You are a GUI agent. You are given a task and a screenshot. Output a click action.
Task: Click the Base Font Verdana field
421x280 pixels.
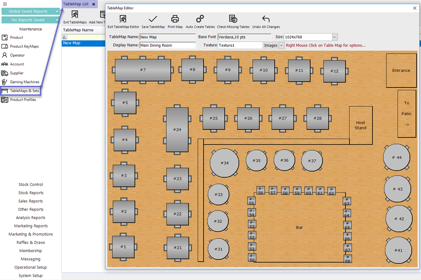[x=244, y=37]
